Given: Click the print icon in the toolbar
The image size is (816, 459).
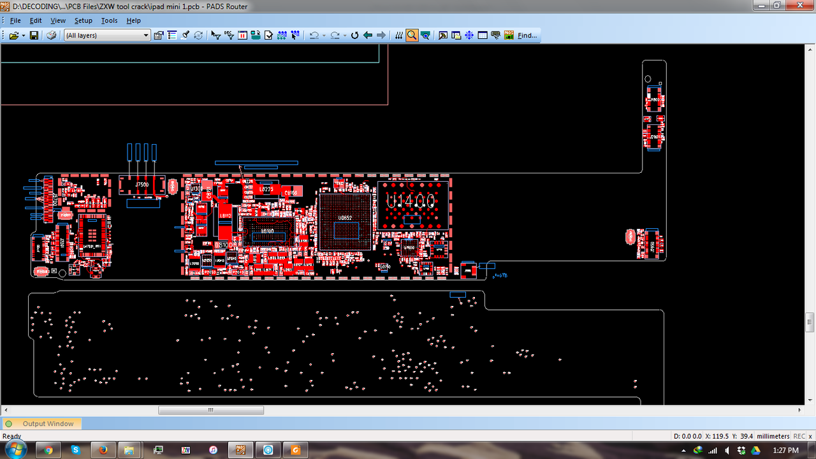Looking at the screenshot, I should (x=52, y=35).
